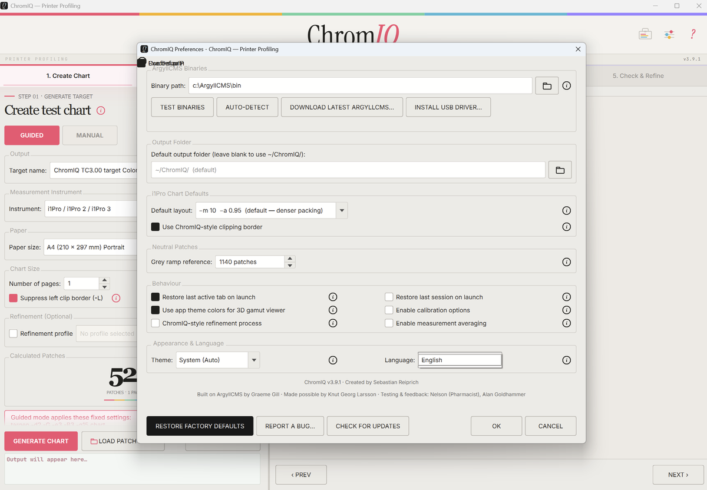
Task: Browse for default output folder
Action: coord(560,170)
